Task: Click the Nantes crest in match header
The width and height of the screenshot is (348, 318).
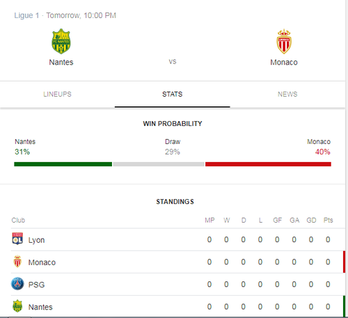Action: tap(61, 41)
